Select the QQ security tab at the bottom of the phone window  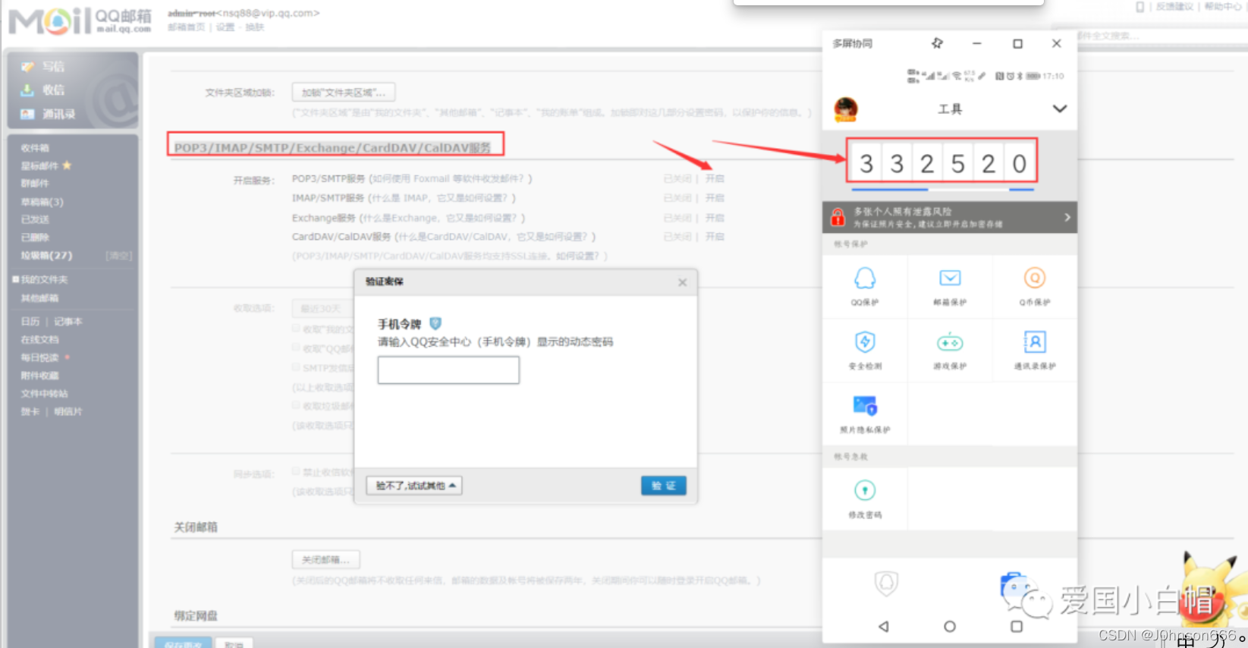click(886, 583)
